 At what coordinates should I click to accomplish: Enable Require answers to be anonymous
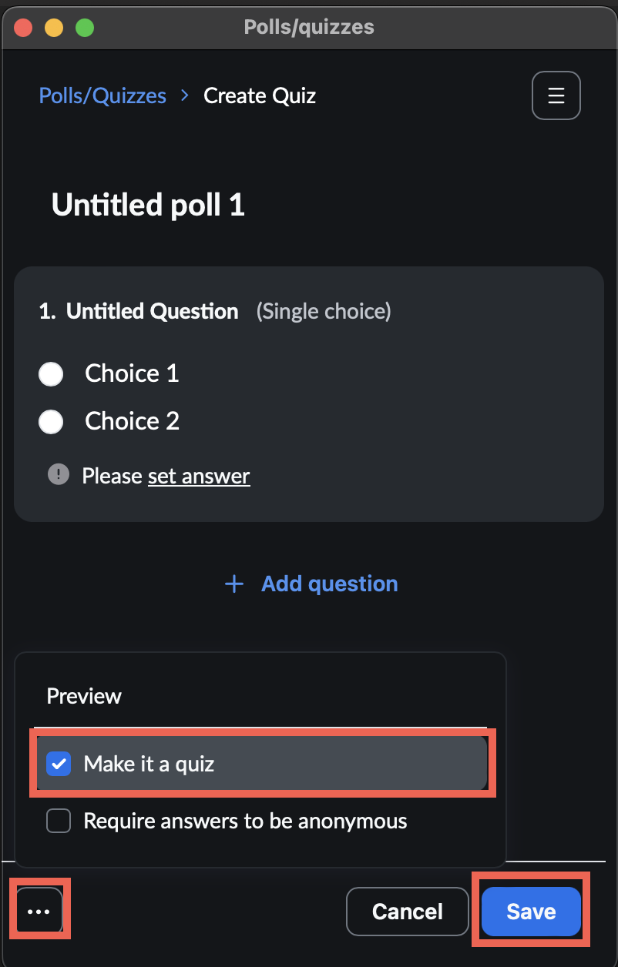click(58, 821)
